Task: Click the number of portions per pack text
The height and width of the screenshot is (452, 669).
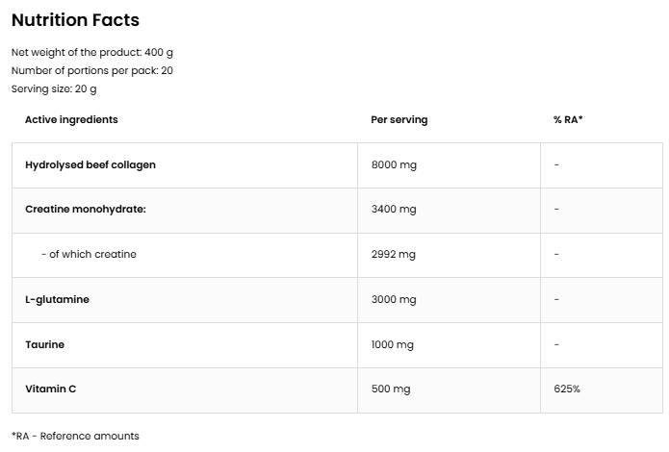Action: click(92, 70)
